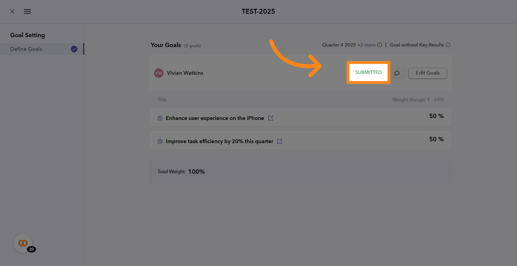This screenshot has width=517, height=266.
Task: Open 'Improve task efficiency' via its external-link icon
Action: click(x=280, y=141)
